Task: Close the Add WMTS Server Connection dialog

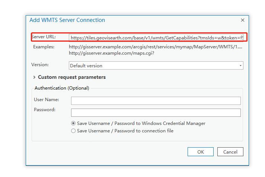Action: tap(243, 20)
